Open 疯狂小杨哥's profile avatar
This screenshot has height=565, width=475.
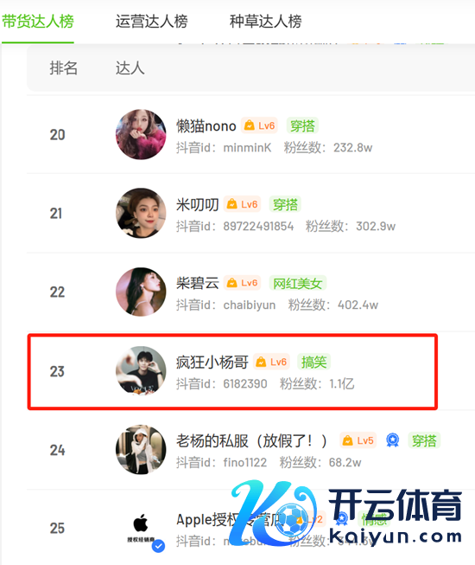141,371
